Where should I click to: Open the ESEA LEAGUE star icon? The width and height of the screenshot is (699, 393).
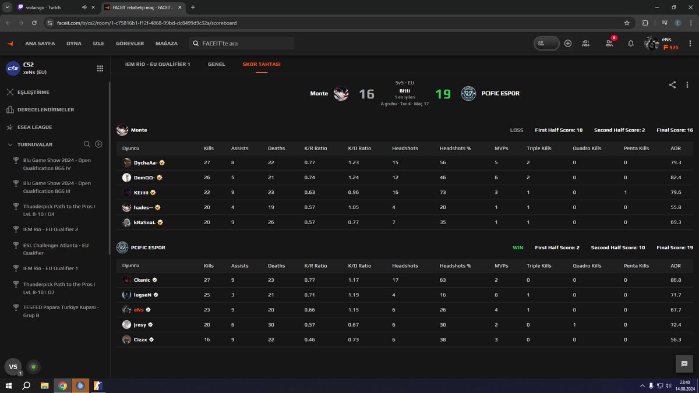(x=10, y=127)
